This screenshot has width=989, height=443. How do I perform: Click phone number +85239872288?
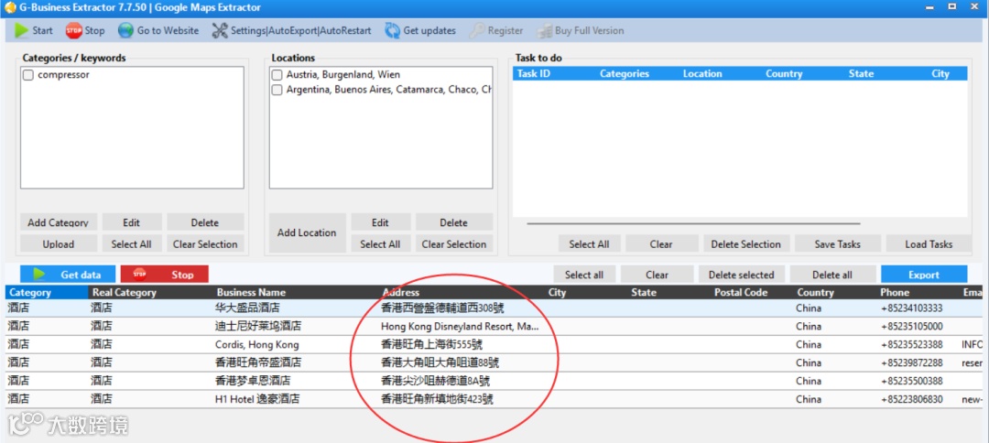(x=911, y=363)
